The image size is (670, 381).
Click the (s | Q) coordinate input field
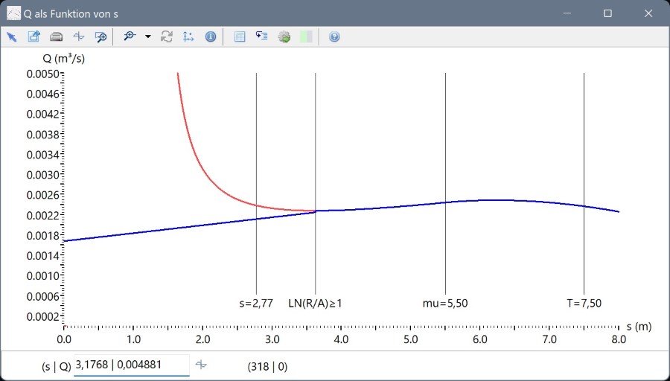tap(131, 365)
